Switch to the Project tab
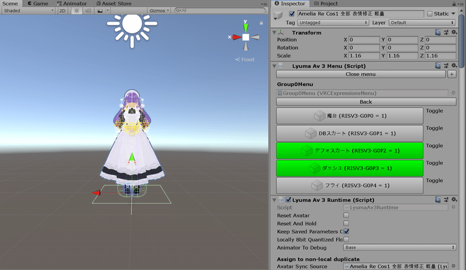 [x=326, y=3]
